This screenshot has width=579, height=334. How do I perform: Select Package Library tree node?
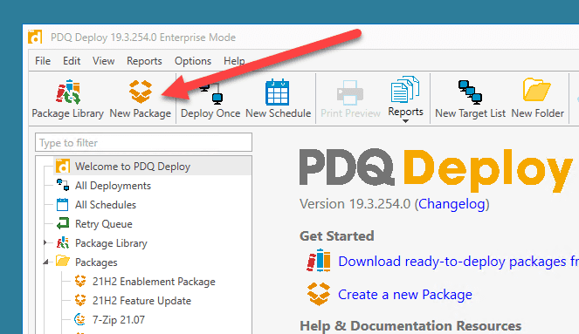[111, 243]
